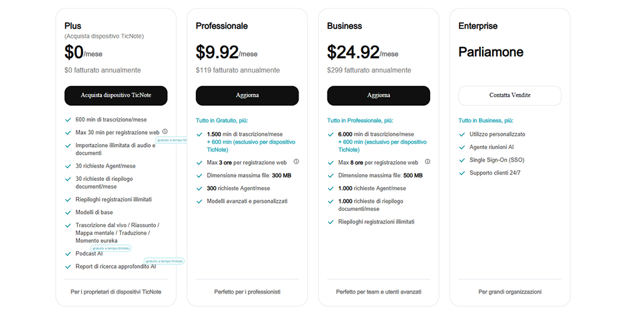Click Supporto clienti 24/7 feature
The width and height of the screenshot is (626, 313).
(x=495, y=173)
